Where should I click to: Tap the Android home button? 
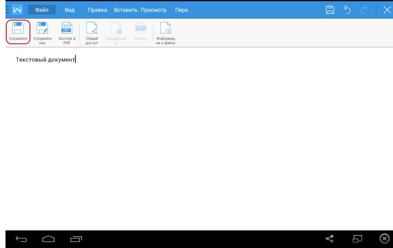(48, 239)
